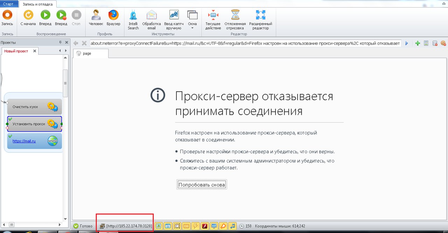
Task: Open the Человек profile settings
Action: tap(96, 18)
